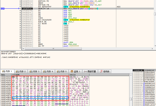
Task: Select stack address 03B8B19C
Action: [138, 70]
